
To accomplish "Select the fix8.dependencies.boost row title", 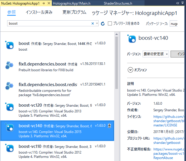I will click(42, 64).
